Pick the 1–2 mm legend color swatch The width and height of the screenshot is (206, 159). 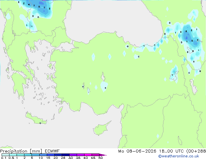(20, 155)
